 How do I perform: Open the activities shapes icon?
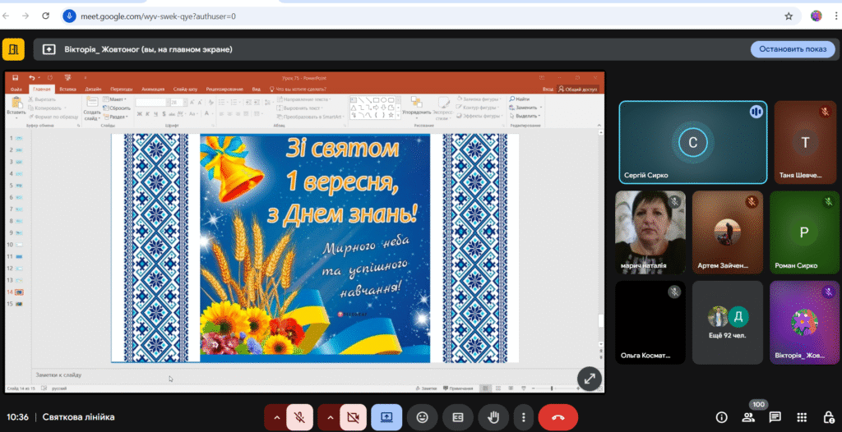pyautogui.click(x=801, y=417)
